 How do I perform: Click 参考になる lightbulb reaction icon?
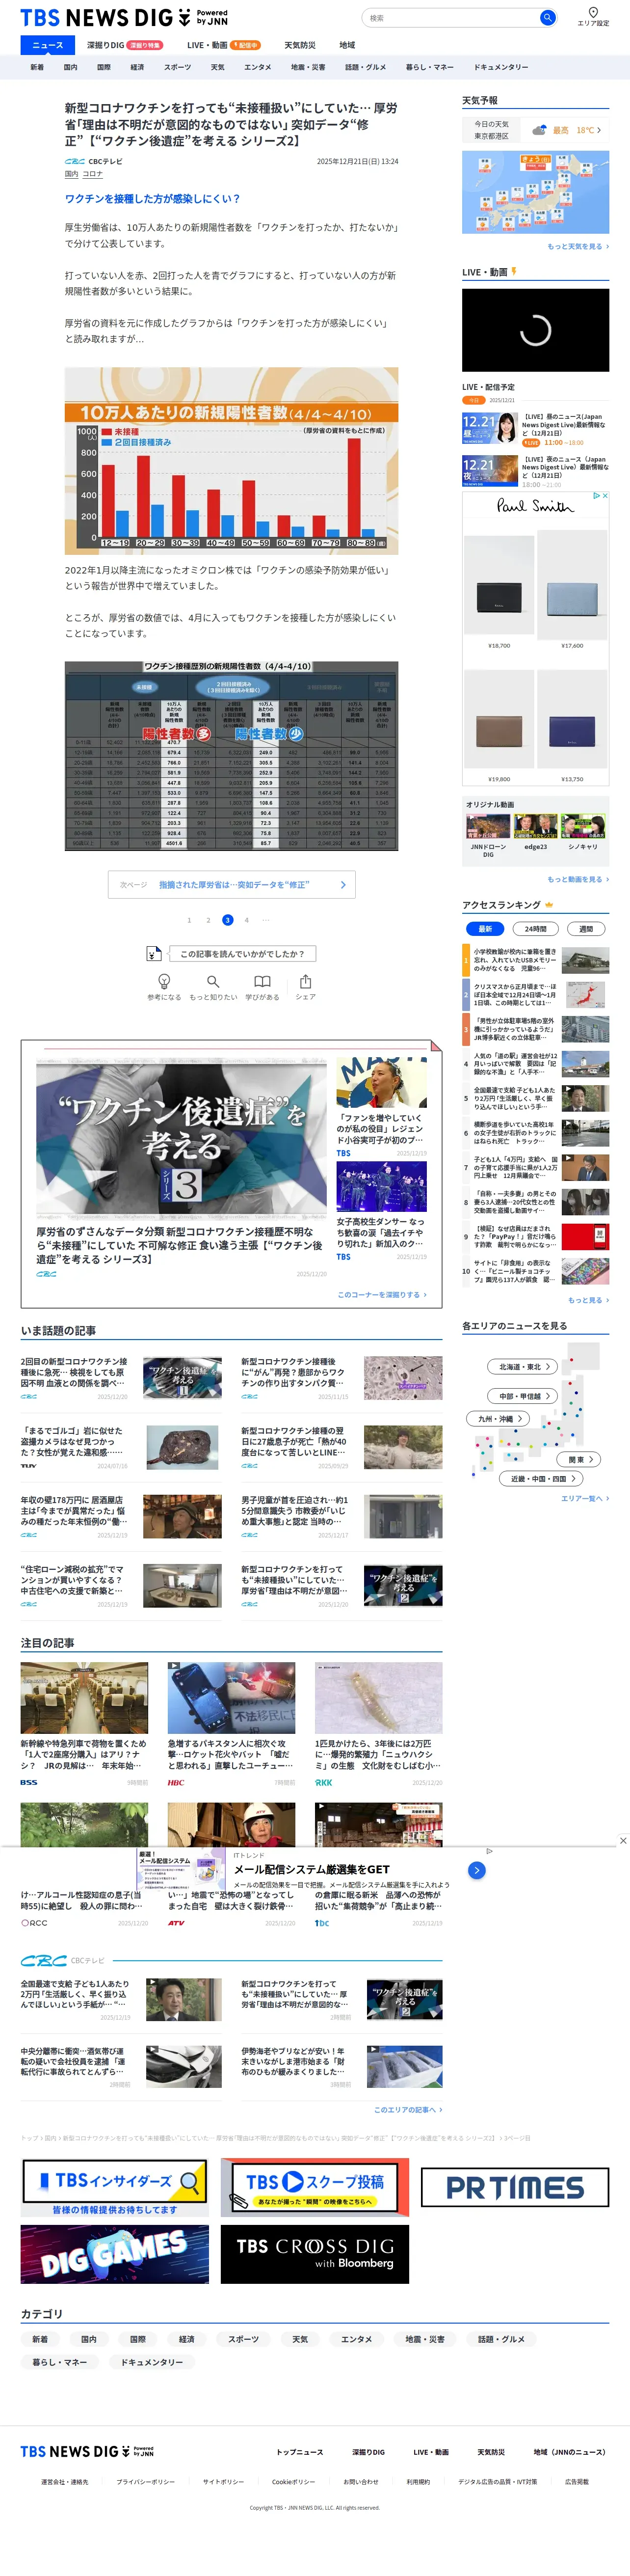[164, 981]
